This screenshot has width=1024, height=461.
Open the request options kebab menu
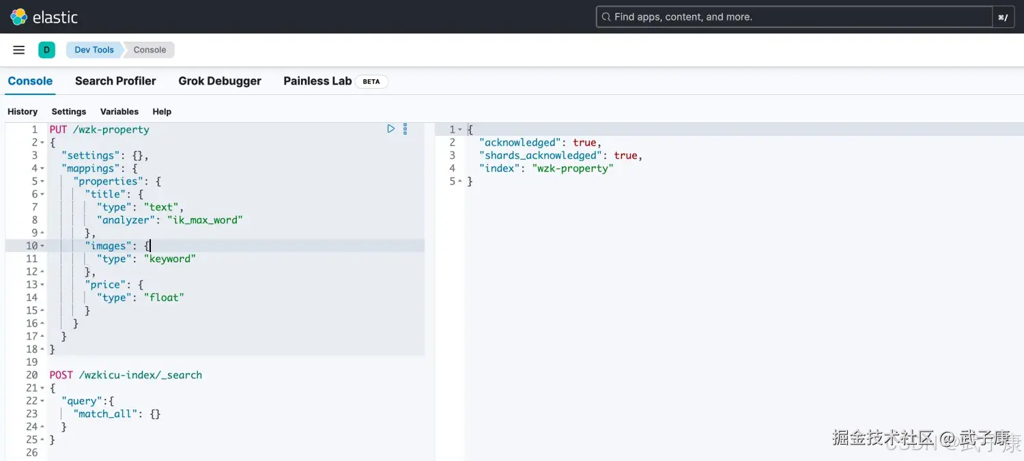405,128
